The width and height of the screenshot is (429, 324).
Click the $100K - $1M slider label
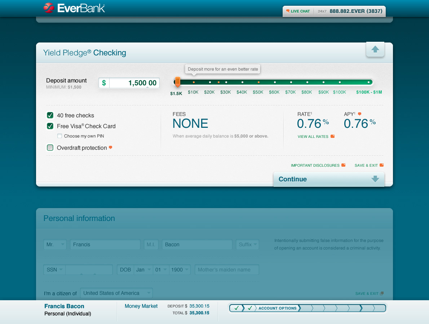pos(369,92)
